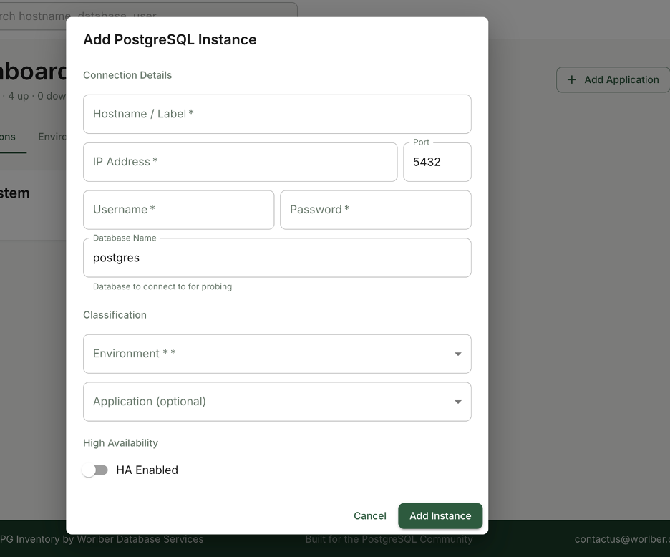The image size is (670, 557).
Task: Toggle the HA Enabled switch
Action: (94, 470)
